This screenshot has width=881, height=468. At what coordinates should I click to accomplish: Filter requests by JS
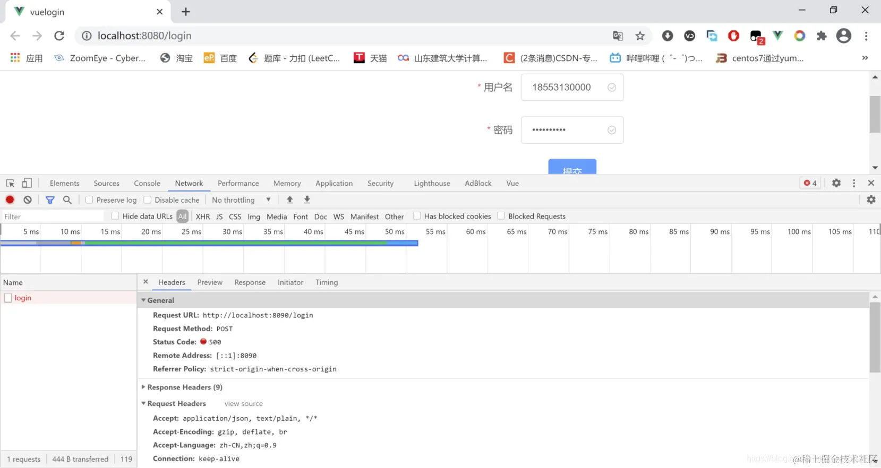[219, 216]
